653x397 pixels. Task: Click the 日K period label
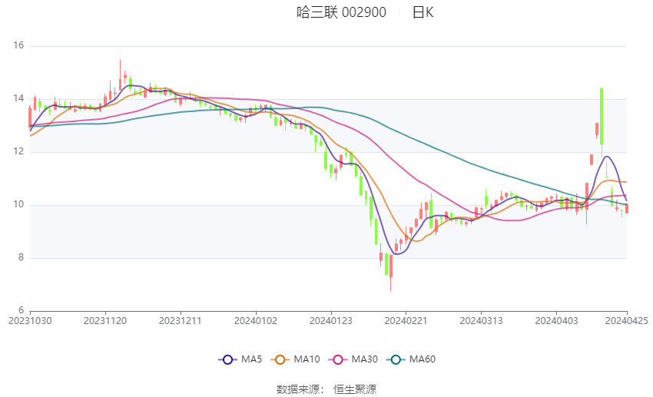(x=423, y=12)
